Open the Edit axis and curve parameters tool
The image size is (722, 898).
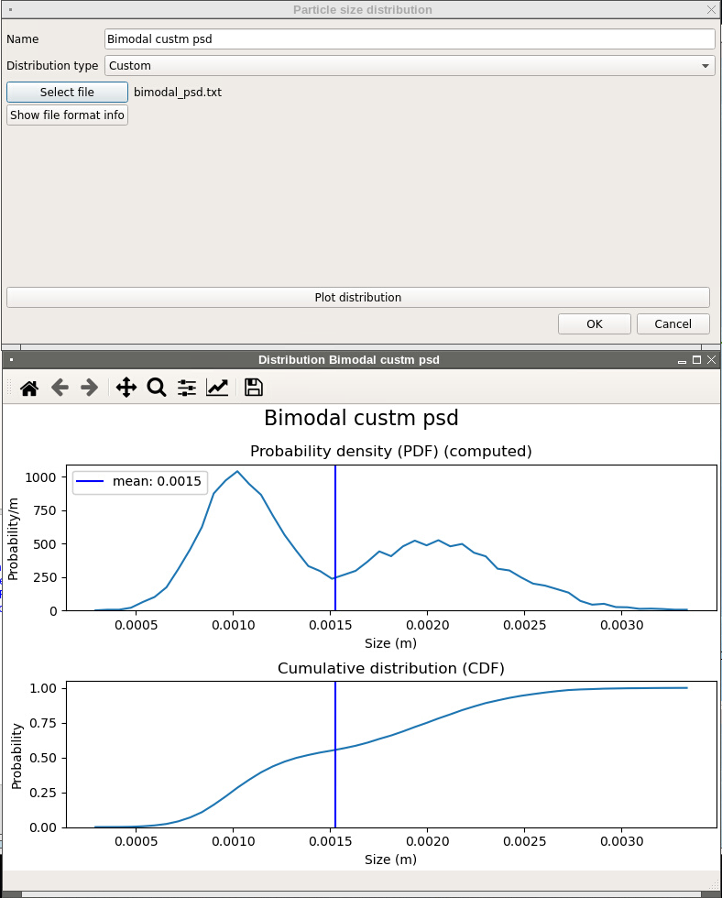point(217,388)
